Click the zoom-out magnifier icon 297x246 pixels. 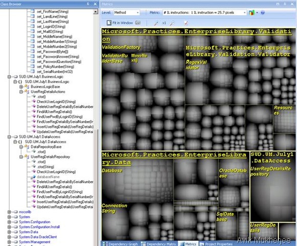click(172, 23)
